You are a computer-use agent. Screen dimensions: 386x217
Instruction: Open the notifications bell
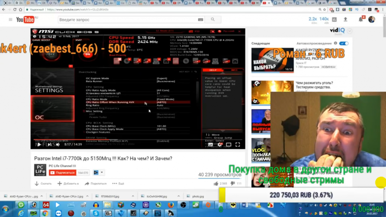(360, 19)
